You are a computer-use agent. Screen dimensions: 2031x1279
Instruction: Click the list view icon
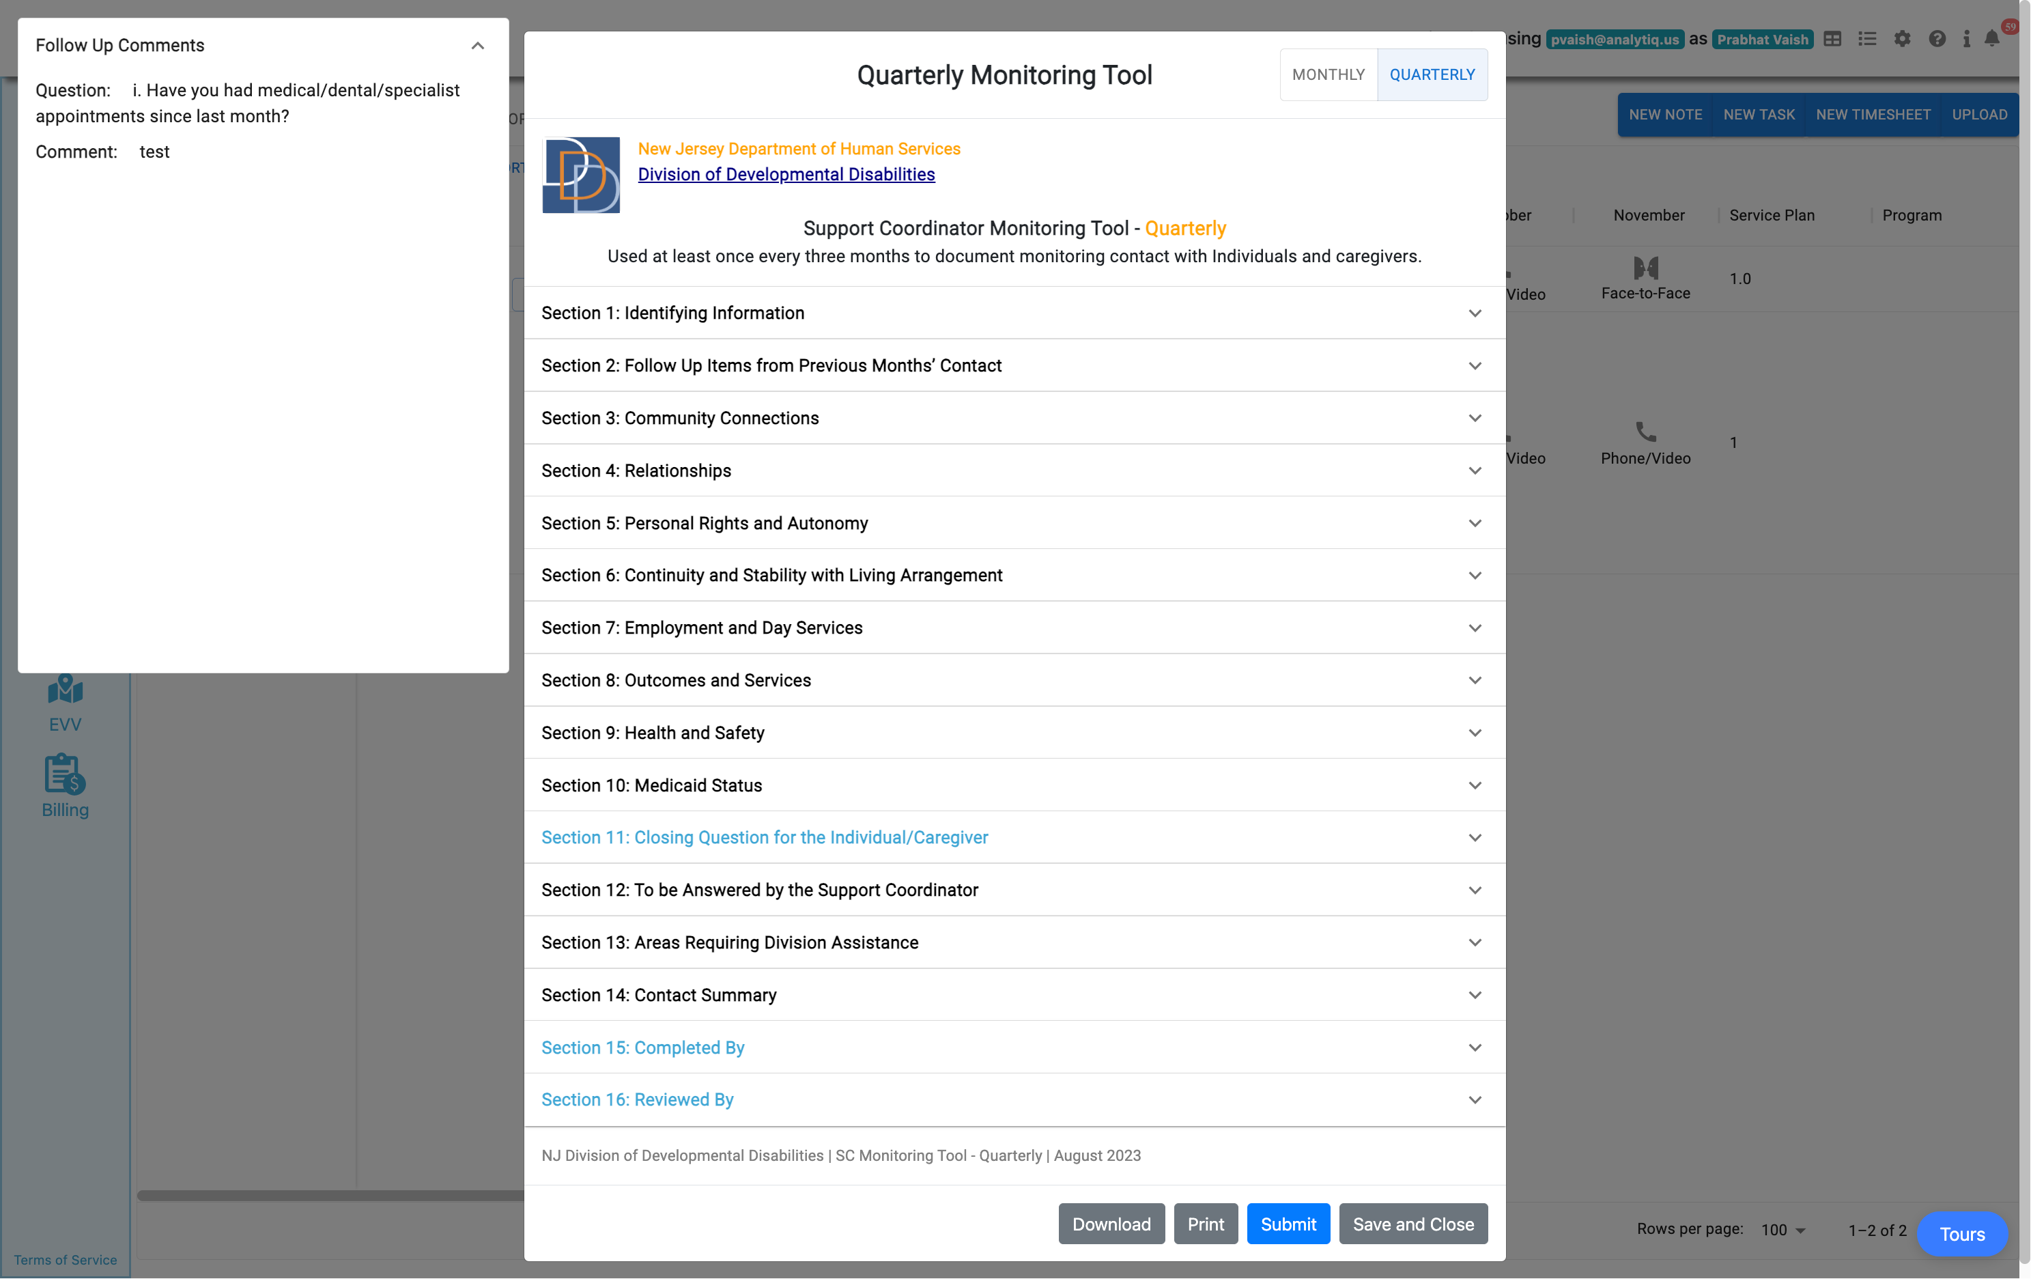[x=1866, y=39]
